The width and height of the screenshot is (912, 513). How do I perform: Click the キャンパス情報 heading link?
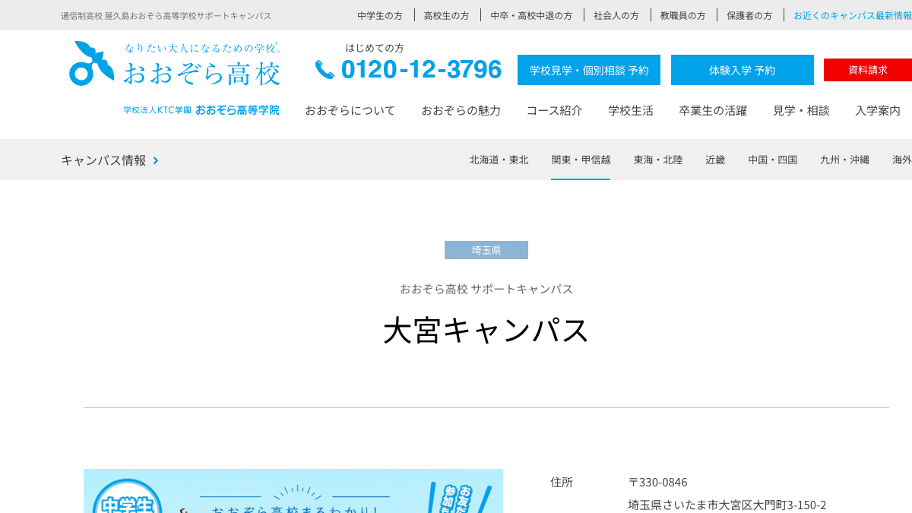pyautogui.click(x=103, y=160)
